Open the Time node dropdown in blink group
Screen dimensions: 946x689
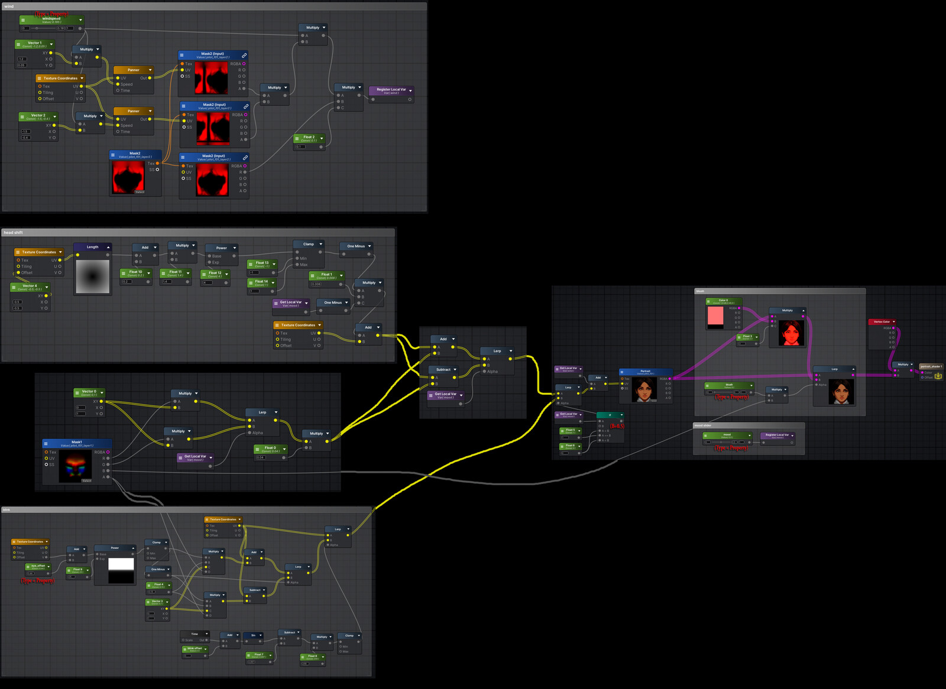pyautogui.click(x=206, y=634)
